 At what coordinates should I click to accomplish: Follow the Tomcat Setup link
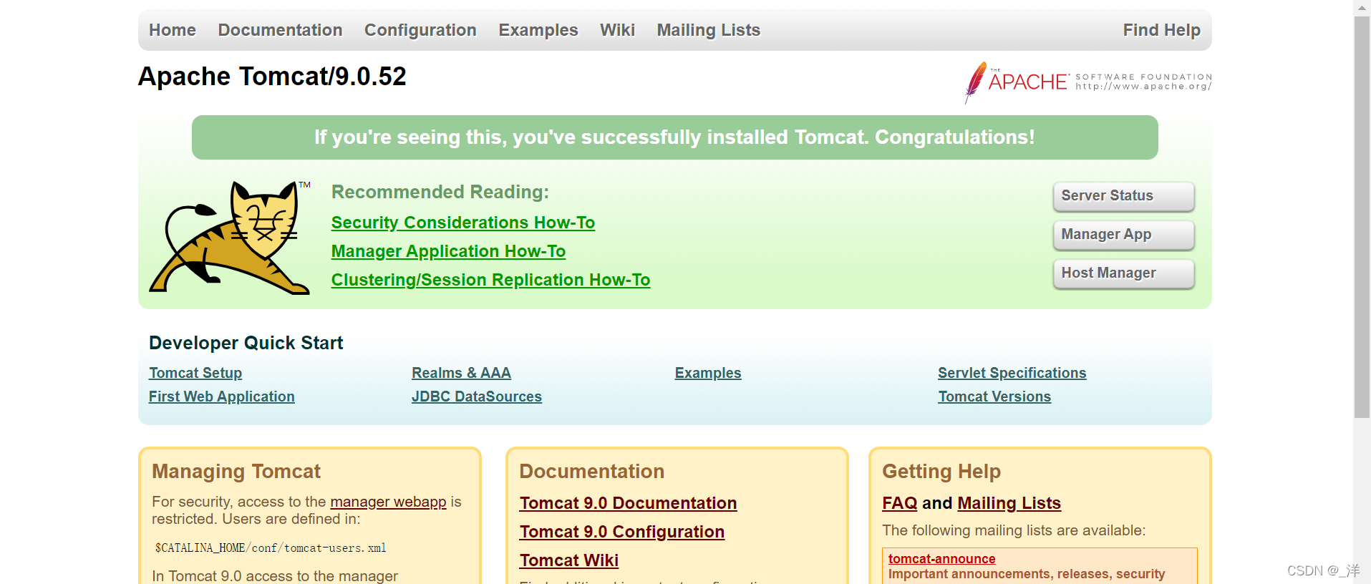tap(195, 373)
